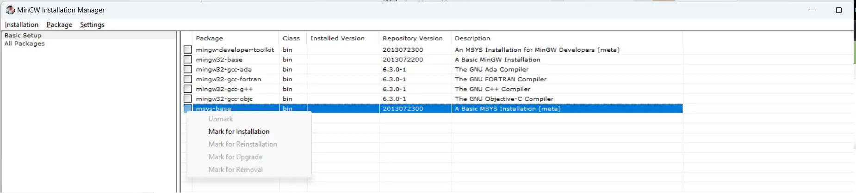Click bin class of mingw32-gcc-fortran row
This screenshot has width=856, height=193.
(x=287, y=79)
